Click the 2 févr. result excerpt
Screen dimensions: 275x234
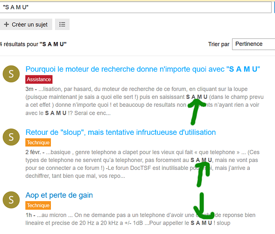(142, 164)
